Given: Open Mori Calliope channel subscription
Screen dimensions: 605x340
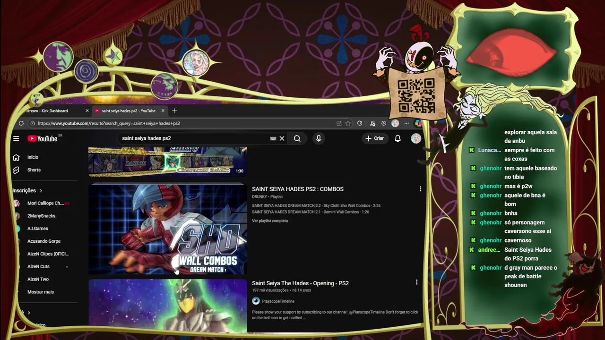Looking at the screenshot, I should point(45,203).
